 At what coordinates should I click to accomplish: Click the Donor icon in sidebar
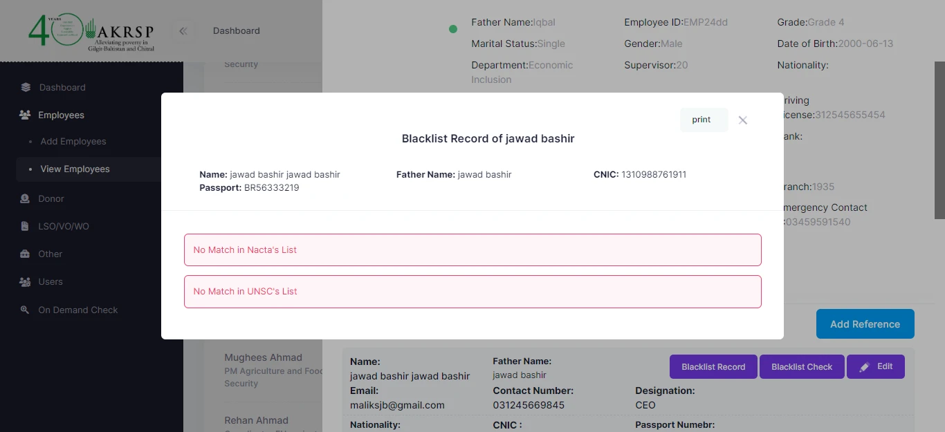point(26,198)
